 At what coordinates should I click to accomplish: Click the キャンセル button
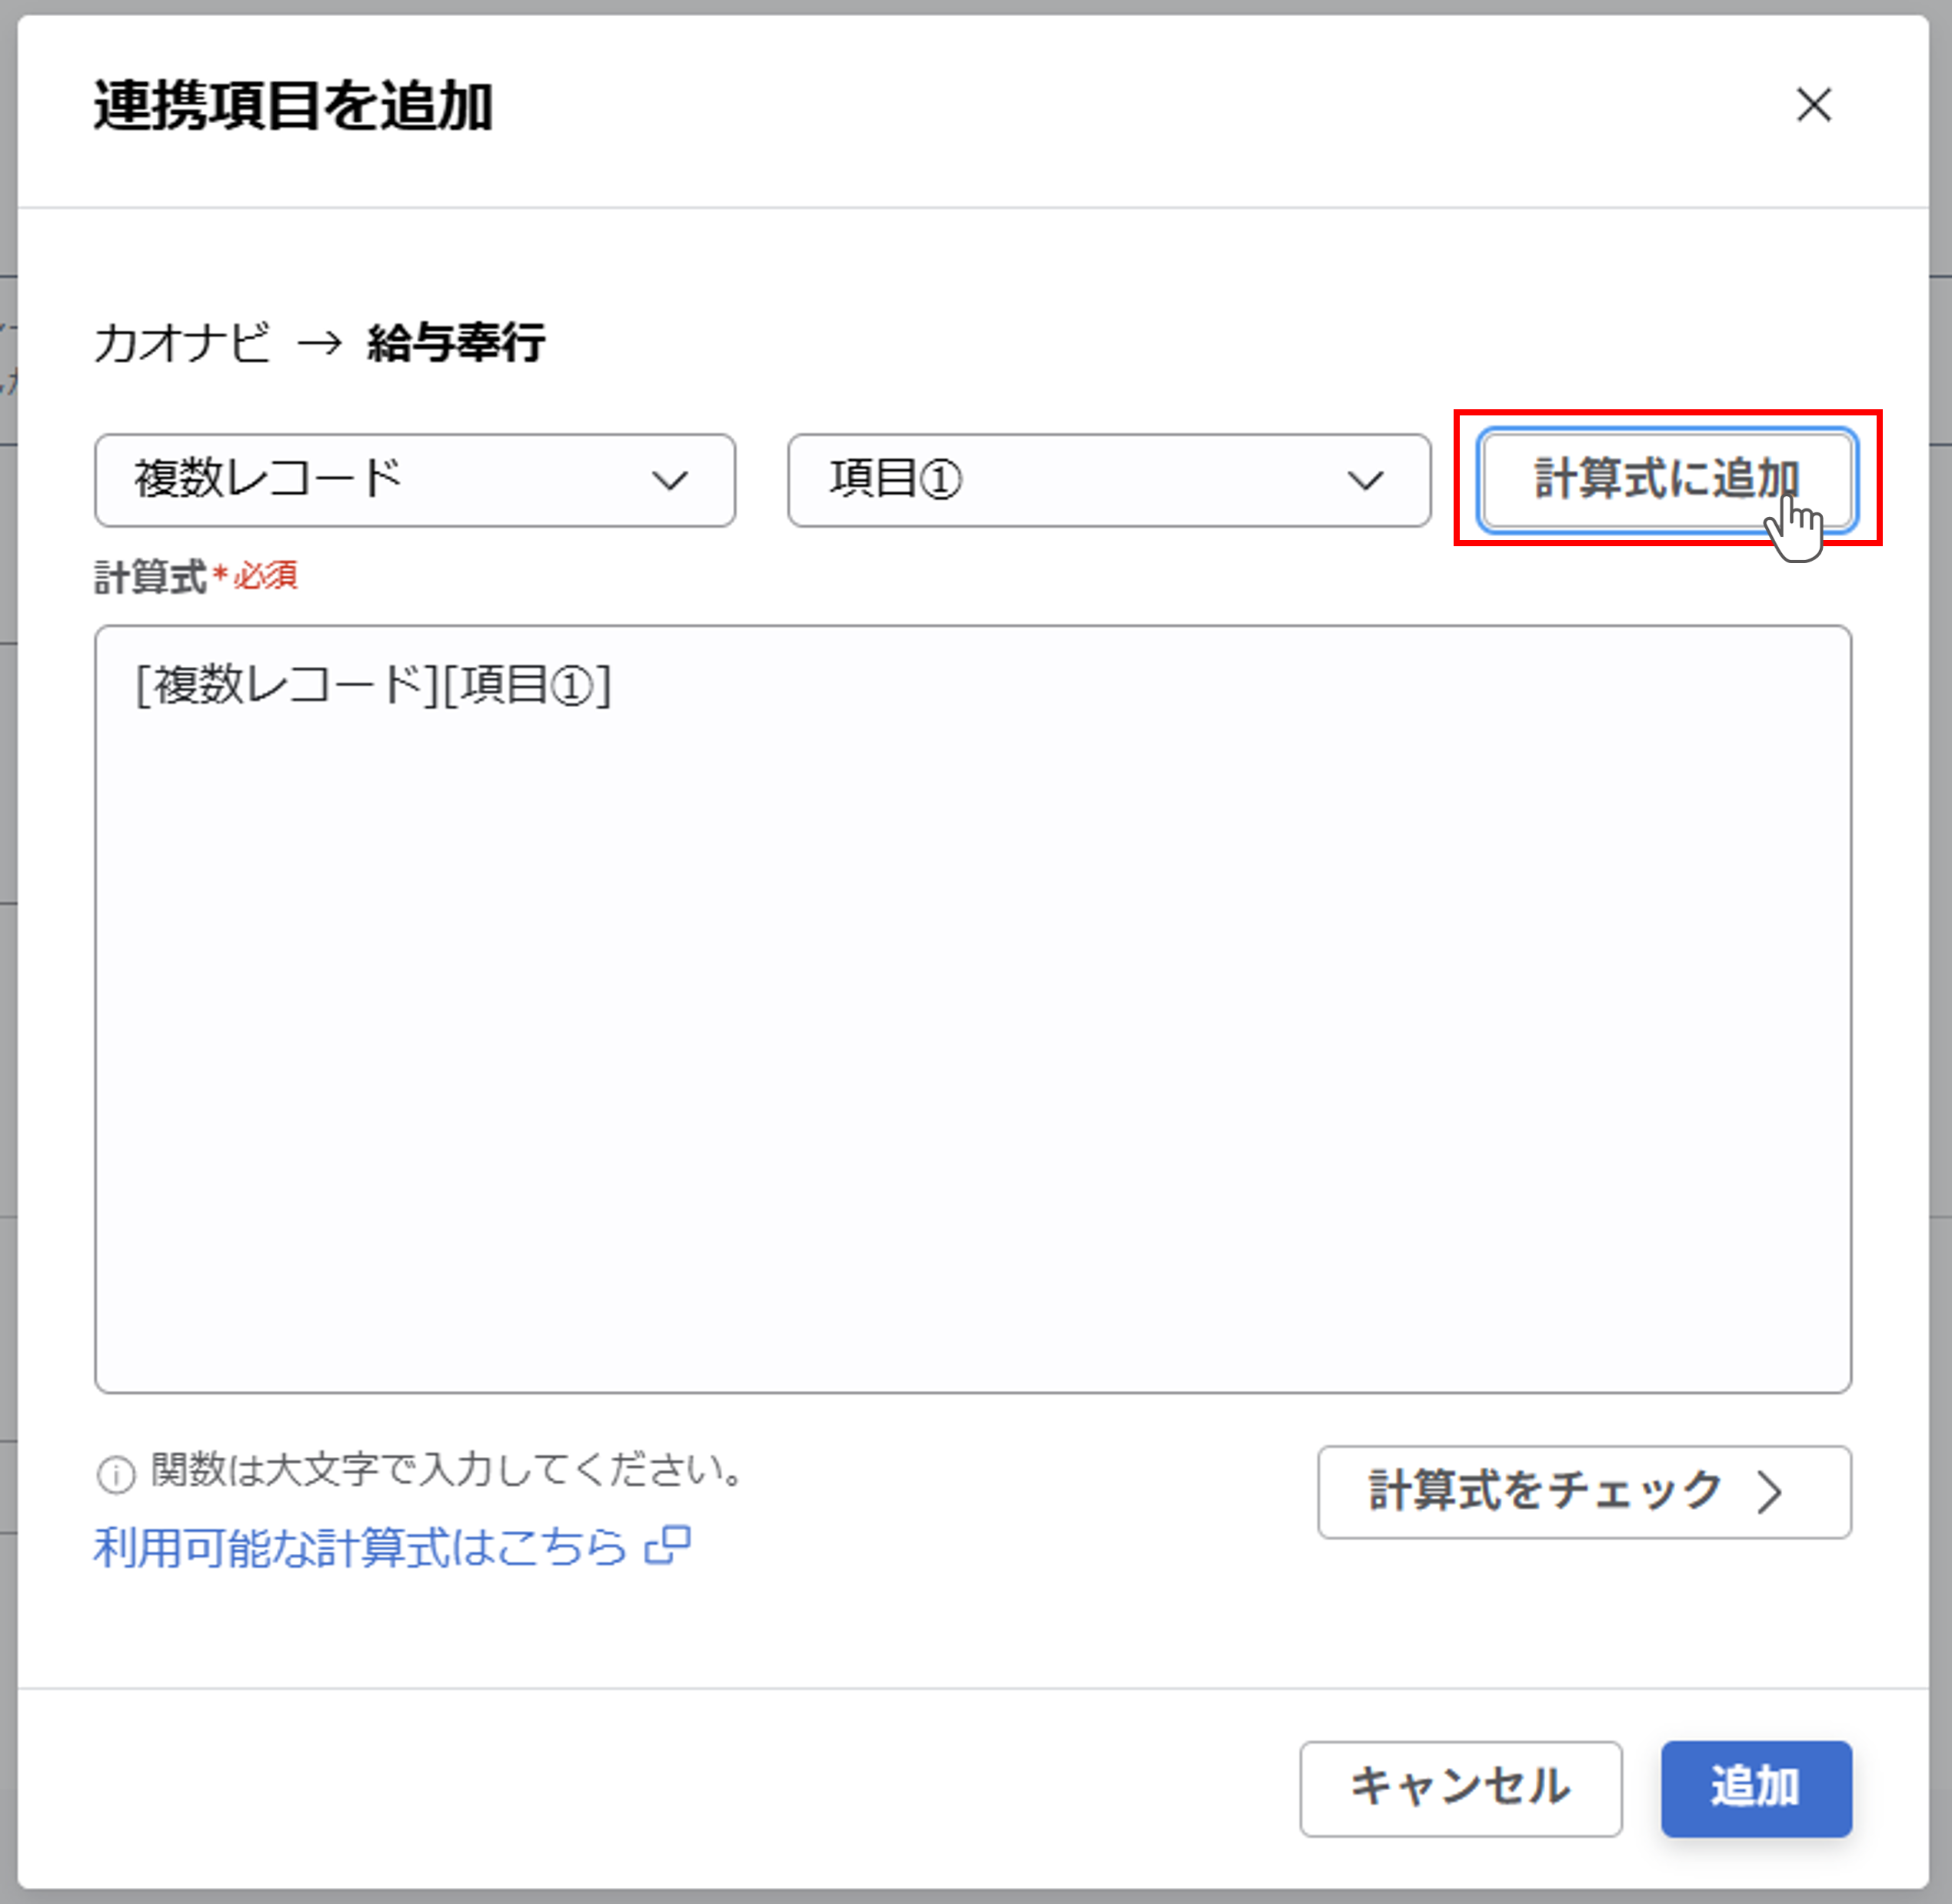click(1461, 1789)
